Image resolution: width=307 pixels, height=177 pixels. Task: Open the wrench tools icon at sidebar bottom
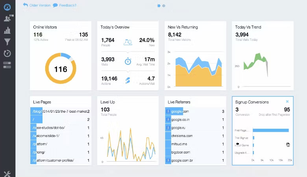click(x=7, y=174)
